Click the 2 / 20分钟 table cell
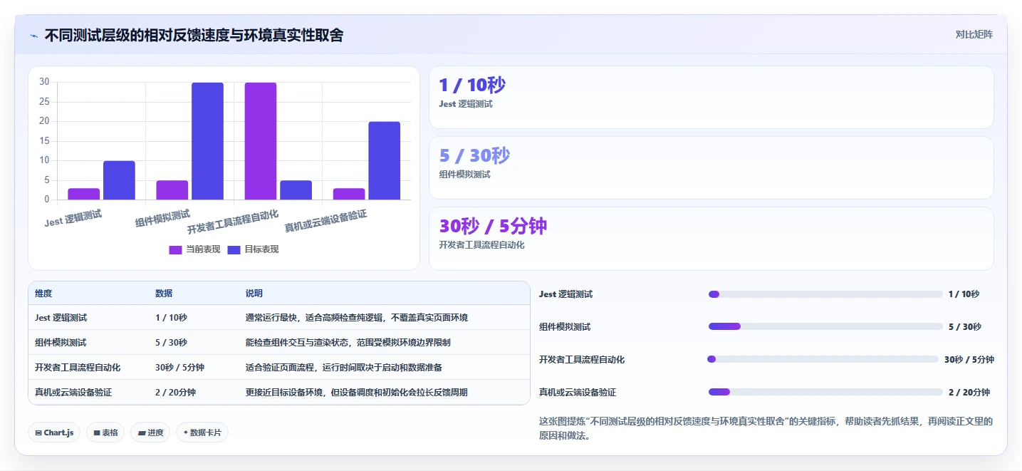Viewport: 1022px width, 471px height. point(175,393)
